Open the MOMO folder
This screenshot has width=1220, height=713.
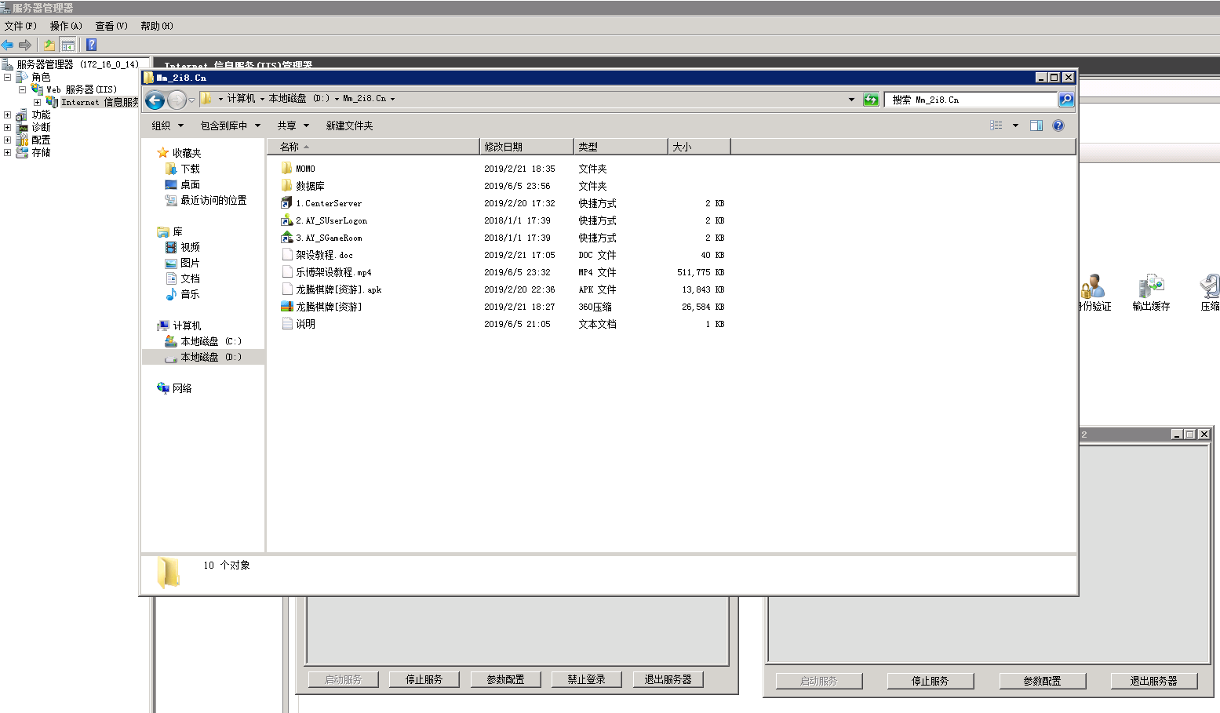(305, 169)
